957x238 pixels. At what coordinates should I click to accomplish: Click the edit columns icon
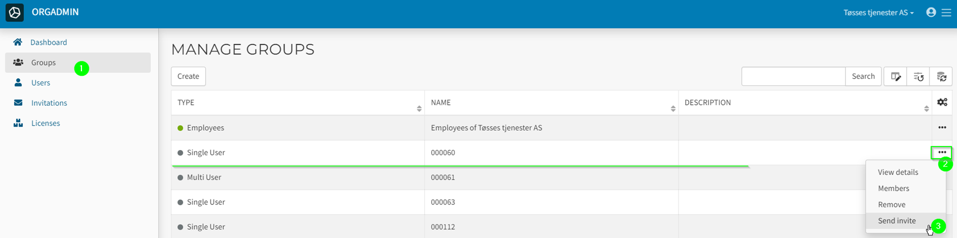895,76
